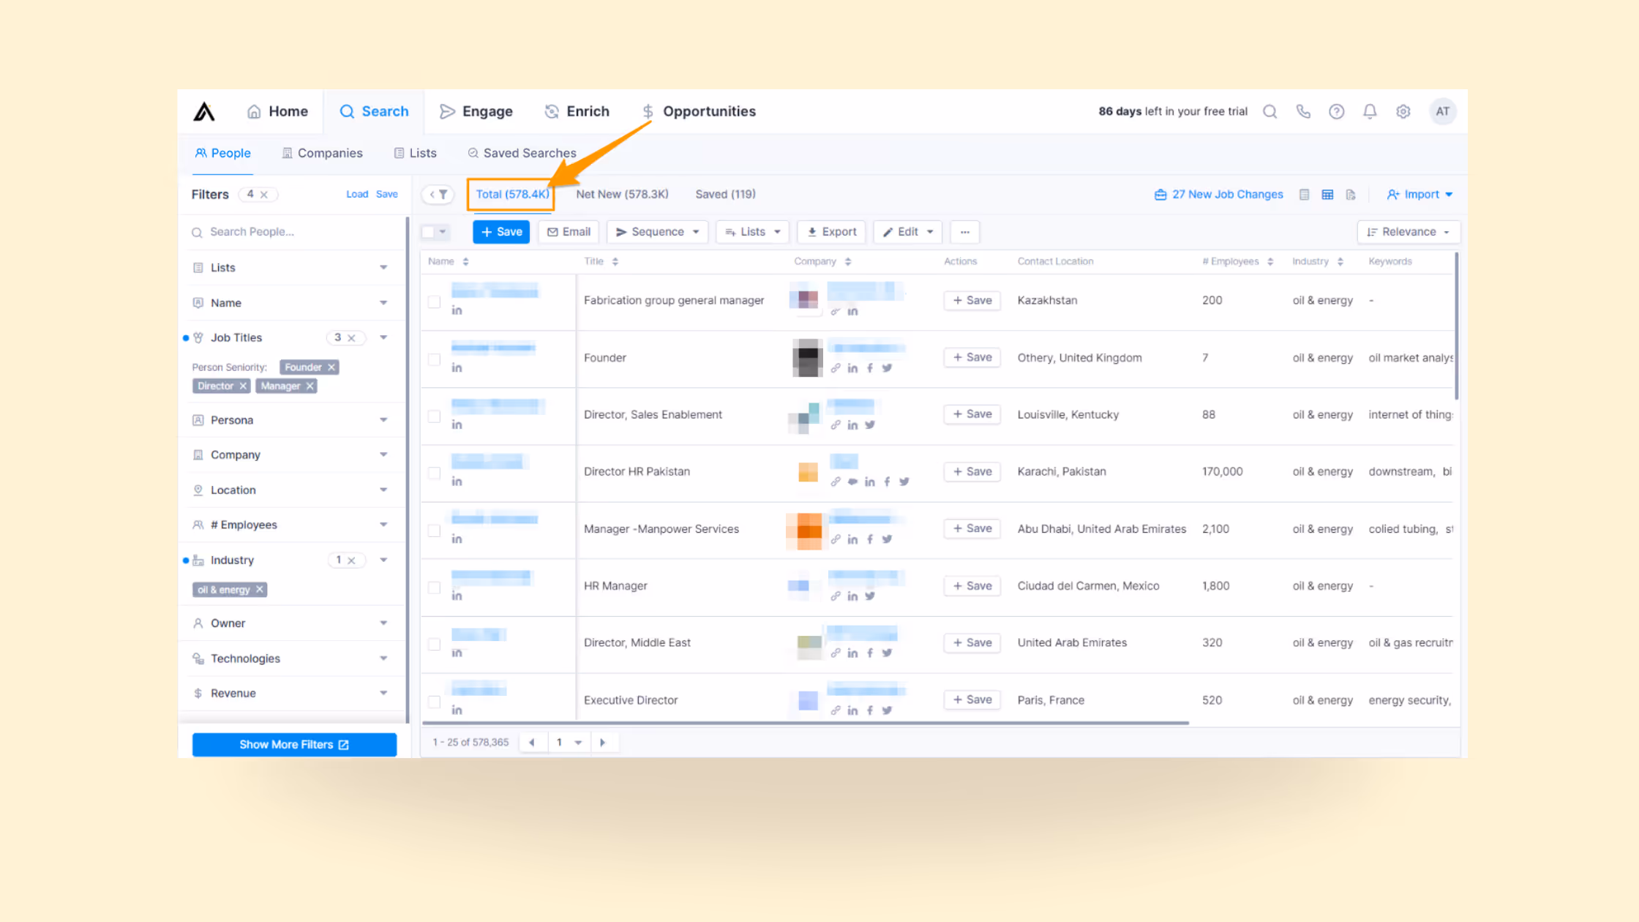The height and width of the screenshot is (922, 1639).
Task: Open the Relevance sort dropdown
Action: coord(1408,232)
